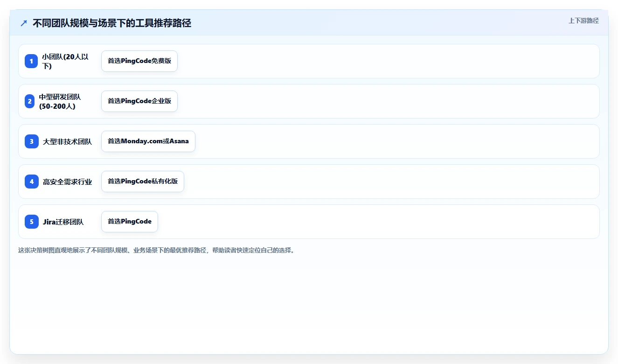Click the 首选PingCode box in the Jira迁移团队 row
This screenshot has height=364, width=618.
130,222
